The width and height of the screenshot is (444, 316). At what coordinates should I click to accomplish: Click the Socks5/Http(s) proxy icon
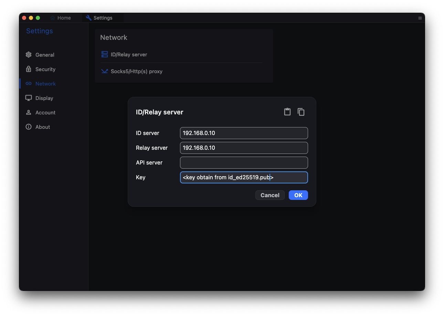pos(105,71)
